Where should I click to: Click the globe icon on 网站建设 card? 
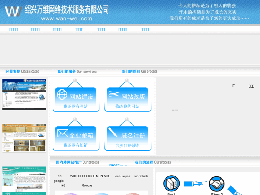click(62, 94)
